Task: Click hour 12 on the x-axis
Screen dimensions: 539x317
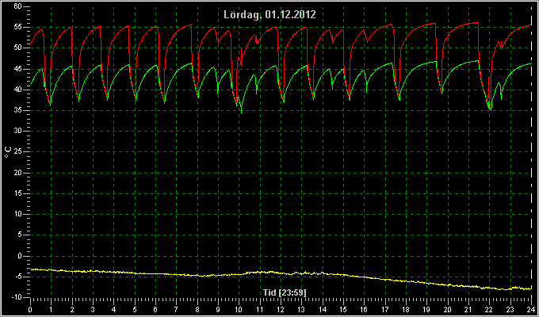Action: pyautogui.click(x=281, y=309)
